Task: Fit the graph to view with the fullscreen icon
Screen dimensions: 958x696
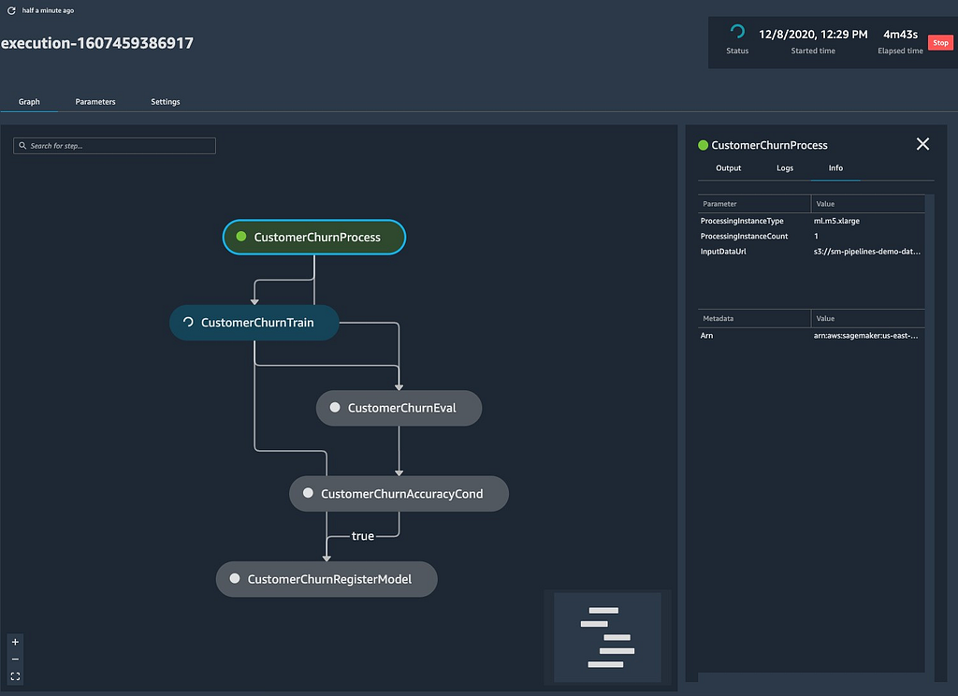Action: [15, 675]
